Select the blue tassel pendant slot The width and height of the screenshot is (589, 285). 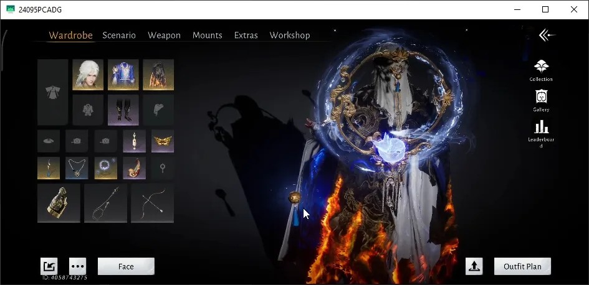(49, 168)
